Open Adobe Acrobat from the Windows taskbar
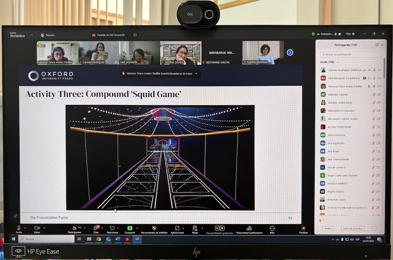Screen dimensions: 393x260 point(127,239)
